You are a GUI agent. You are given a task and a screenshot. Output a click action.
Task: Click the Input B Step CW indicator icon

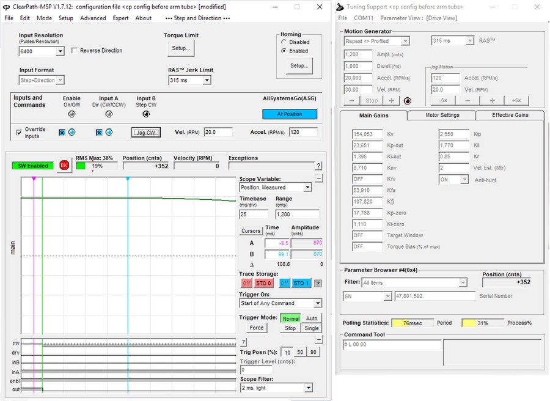147,114
